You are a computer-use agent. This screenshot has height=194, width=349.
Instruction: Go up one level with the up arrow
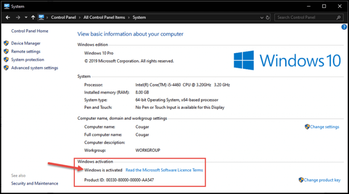(x=33, y=17)
